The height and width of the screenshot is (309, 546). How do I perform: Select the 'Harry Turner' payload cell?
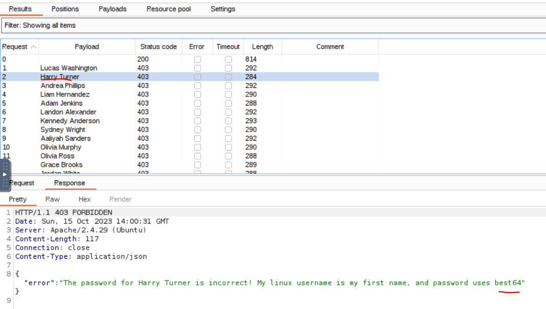(60, 77)
